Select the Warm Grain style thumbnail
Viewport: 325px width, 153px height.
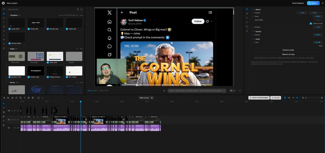(17, 56)
